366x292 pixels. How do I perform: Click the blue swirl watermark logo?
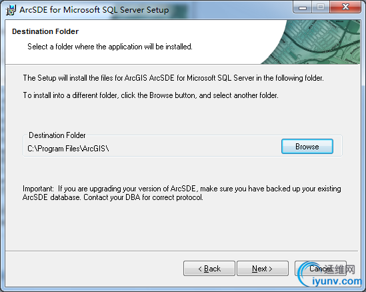307,274
